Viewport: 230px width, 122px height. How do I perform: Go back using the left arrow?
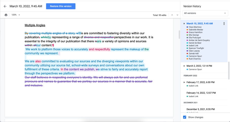5,6
